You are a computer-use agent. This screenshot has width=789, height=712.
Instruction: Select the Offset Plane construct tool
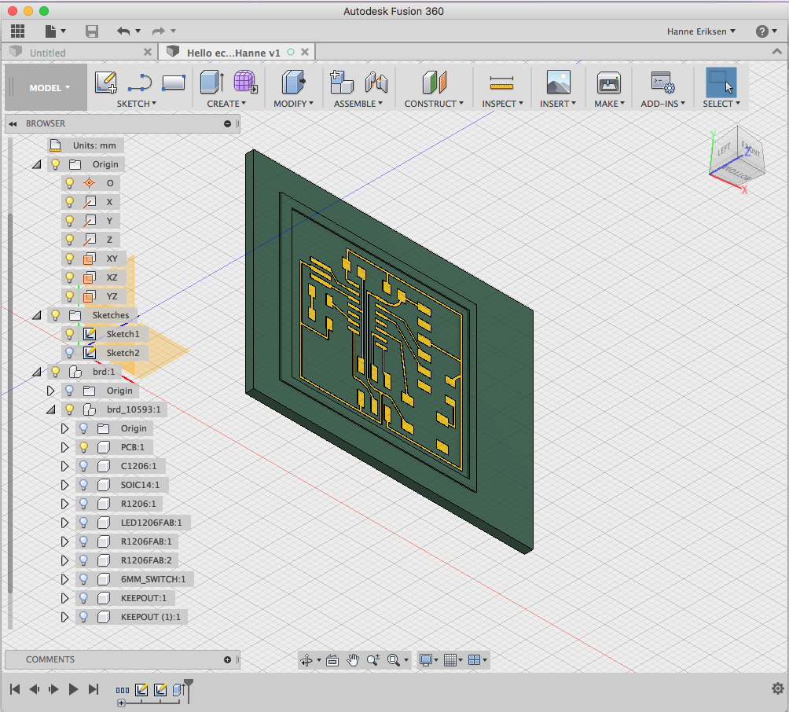(x=434, y=82)
